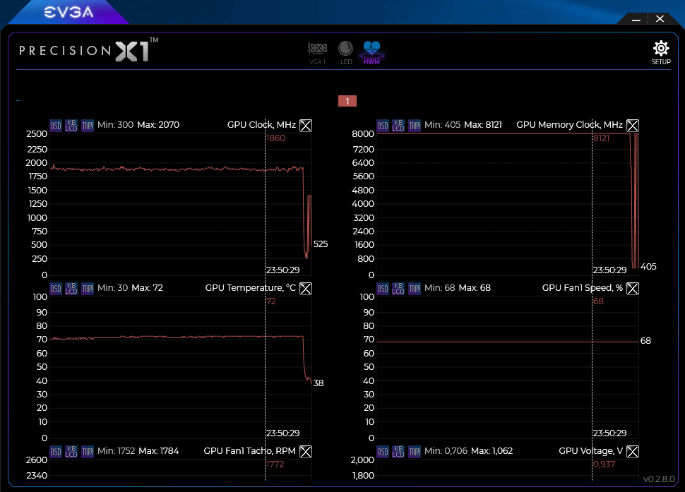The height and width of the screenshot is (492, 685).
Task: Toggle OSD for GPU Fan1 Tacho graph
Action: pyautogui.click(x=56, y=451)
